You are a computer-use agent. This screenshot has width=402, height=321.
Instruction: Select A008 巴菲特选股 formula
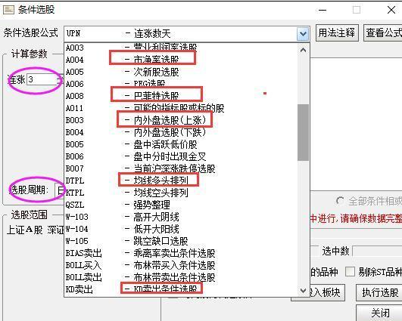coord(181,96)
